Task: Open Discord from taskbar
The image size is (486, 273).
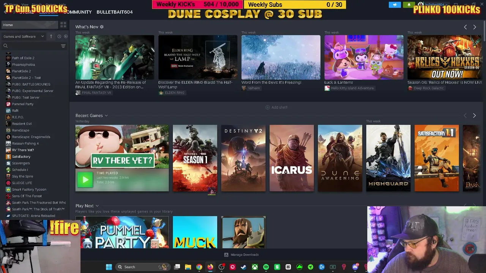Action: coord(355,267)
